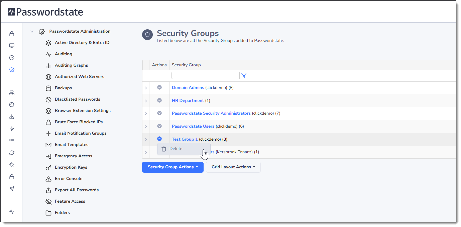Click the warning triangle icon for Error Console
The width and height of the screenshot is (461, 227).
pyautogui.click(x=48, y=179)
